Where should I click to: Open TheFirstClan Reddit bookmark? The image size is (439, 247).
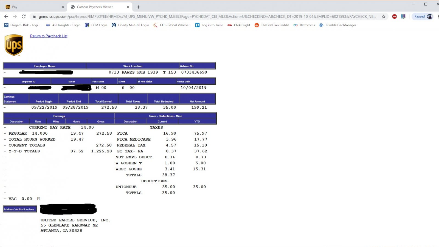[x=272, y=25]
